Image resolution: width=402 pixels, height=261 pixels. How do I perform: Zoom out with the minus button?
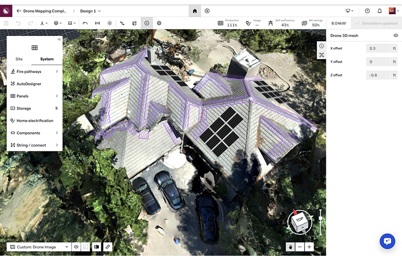300,247
